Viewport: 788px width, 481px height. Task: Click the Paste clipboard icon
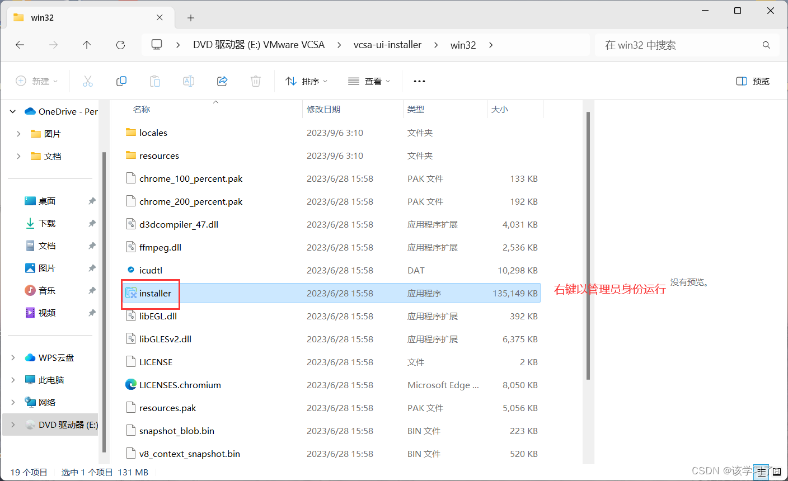(155, 81)
